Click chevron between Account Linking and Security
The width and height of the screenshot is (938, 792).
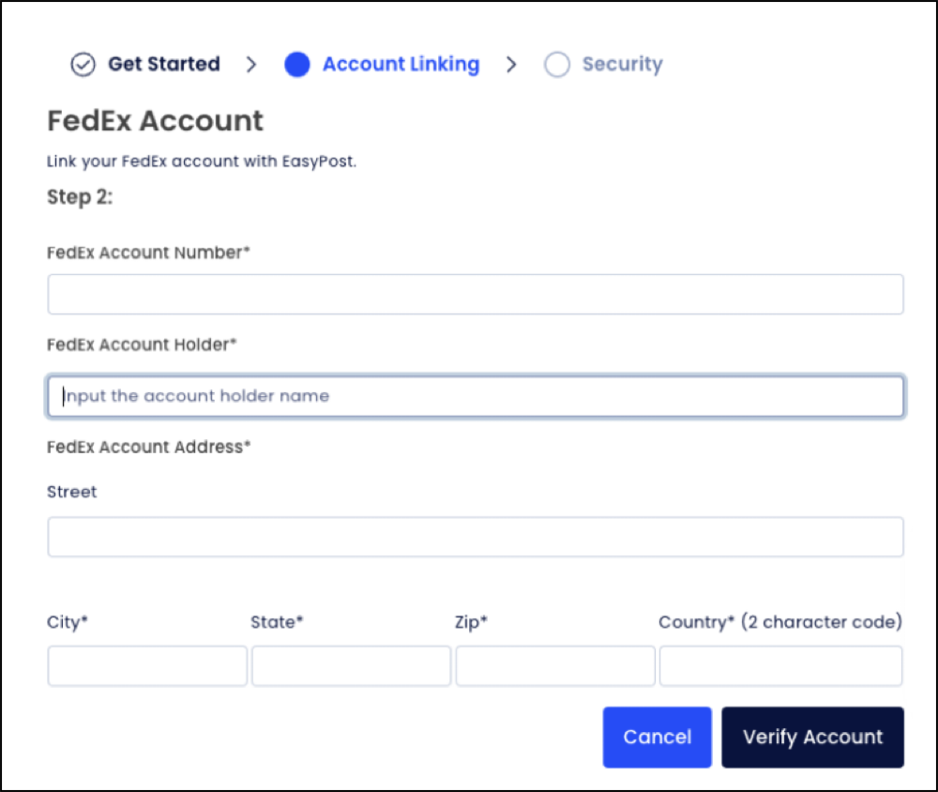click(x=511, y=64)
